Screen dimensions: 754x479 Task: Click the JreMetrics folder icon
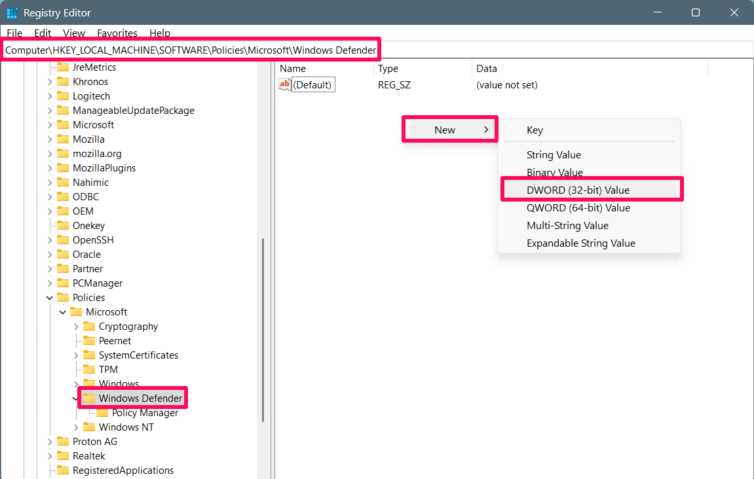pos(63,67)
